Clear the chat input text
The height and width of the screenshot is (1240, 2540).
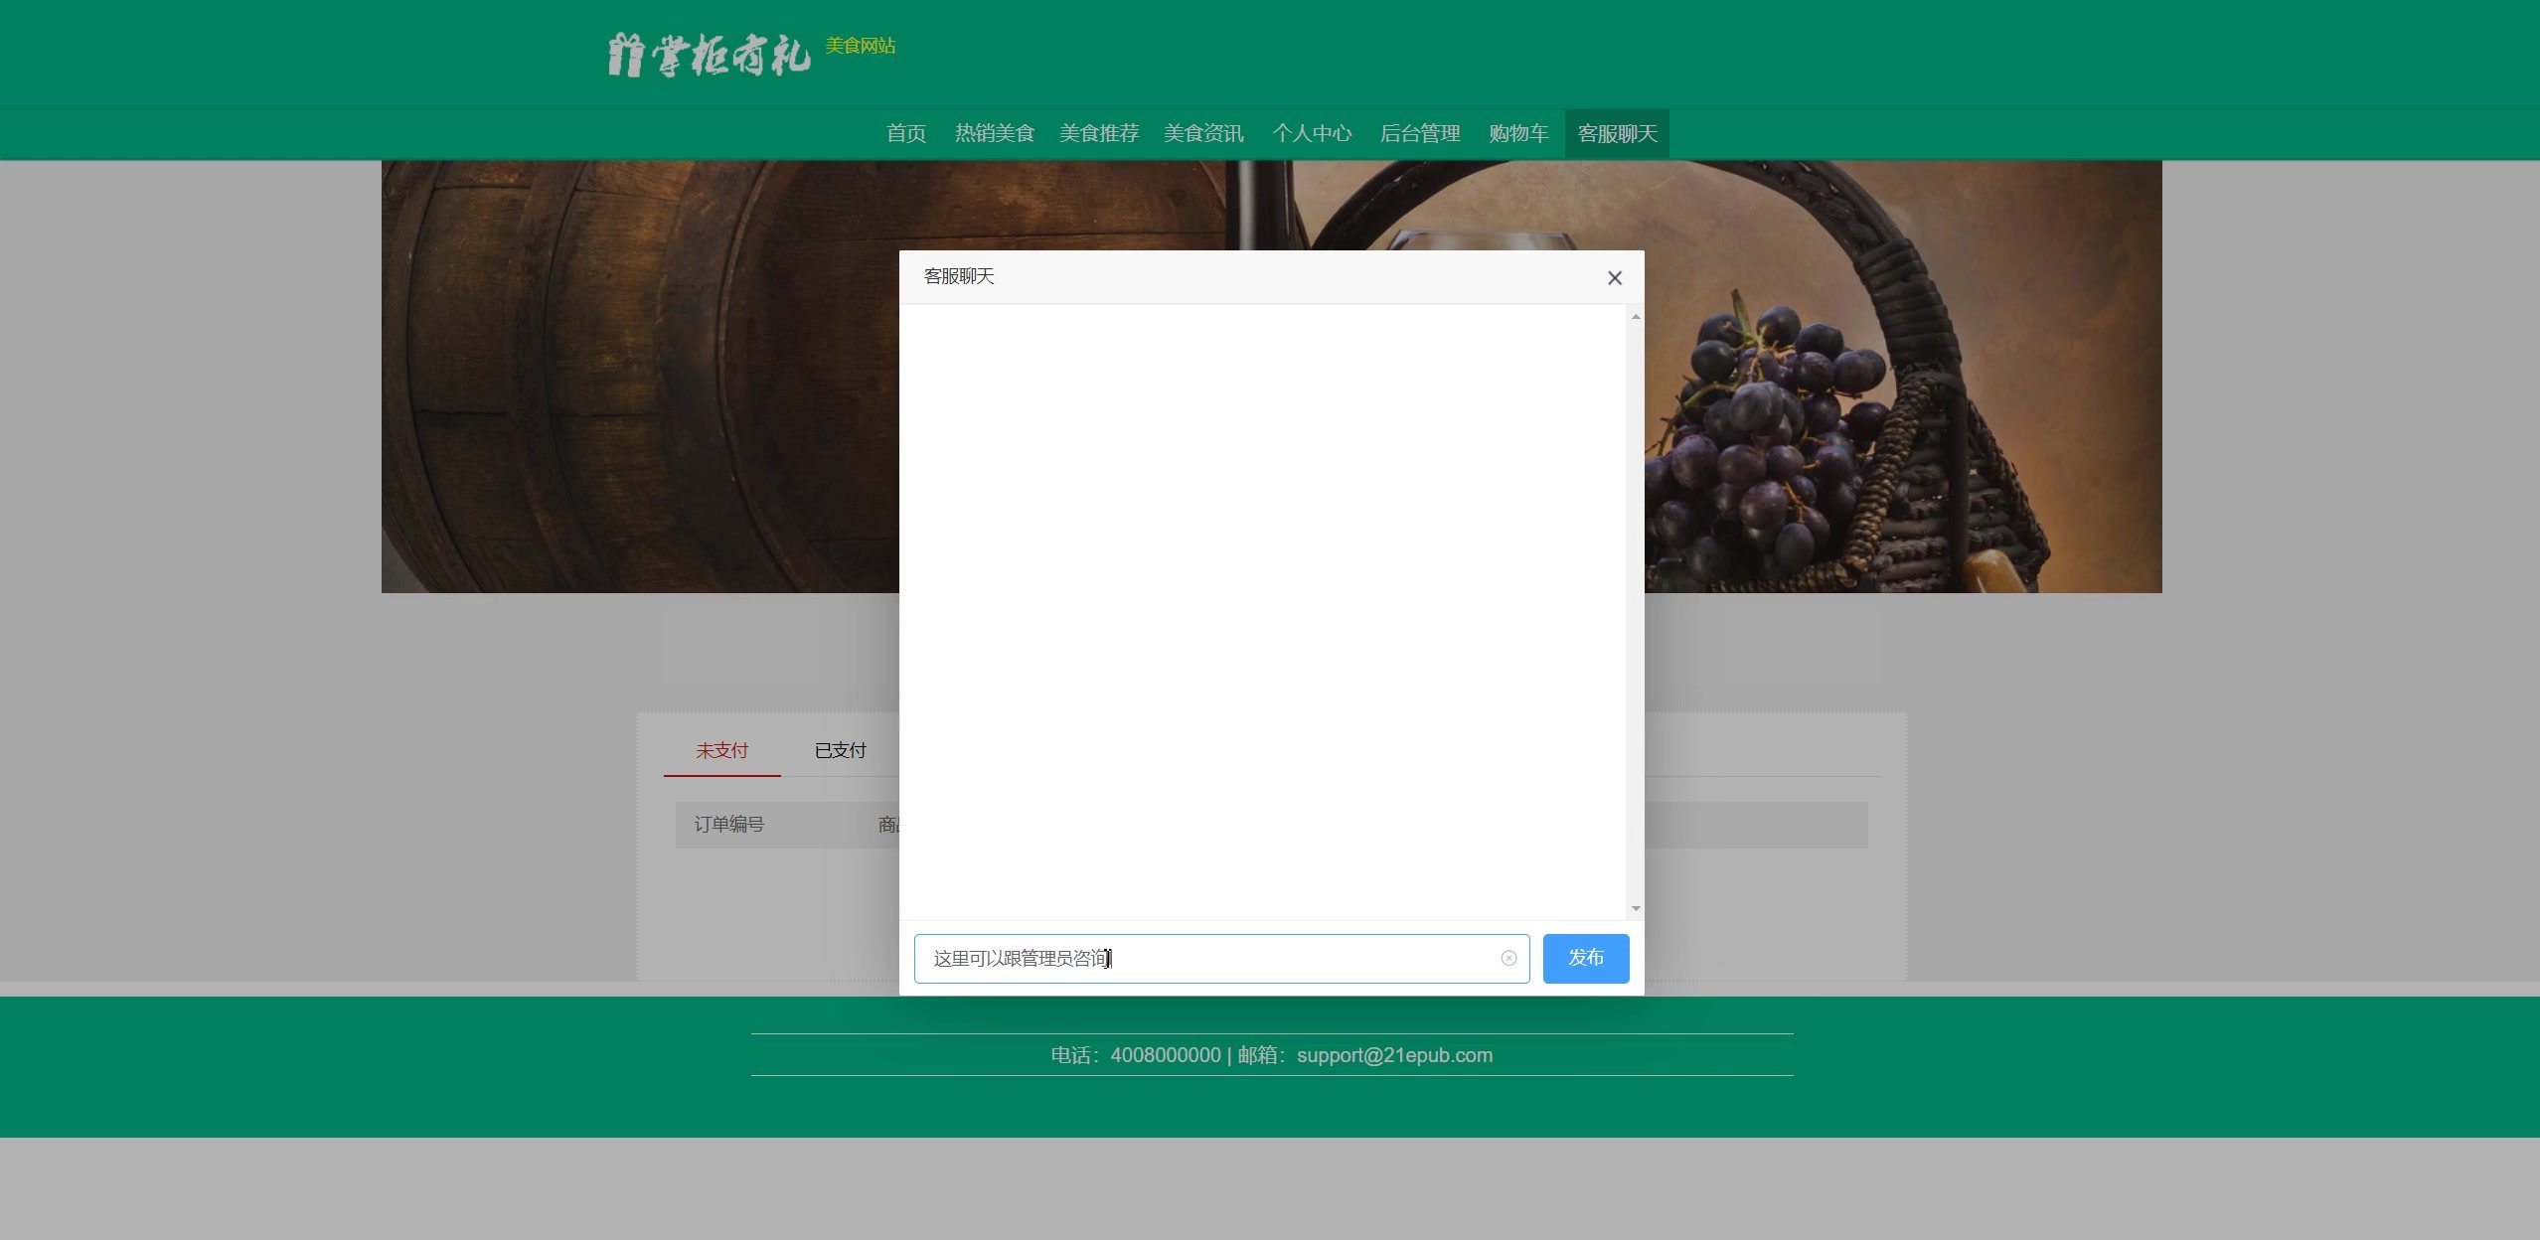[1508, 958]
